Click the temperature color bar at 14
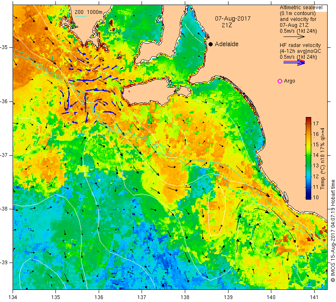Screen dimensions: 336x302 pyautogui.click(x=308, y=155)
